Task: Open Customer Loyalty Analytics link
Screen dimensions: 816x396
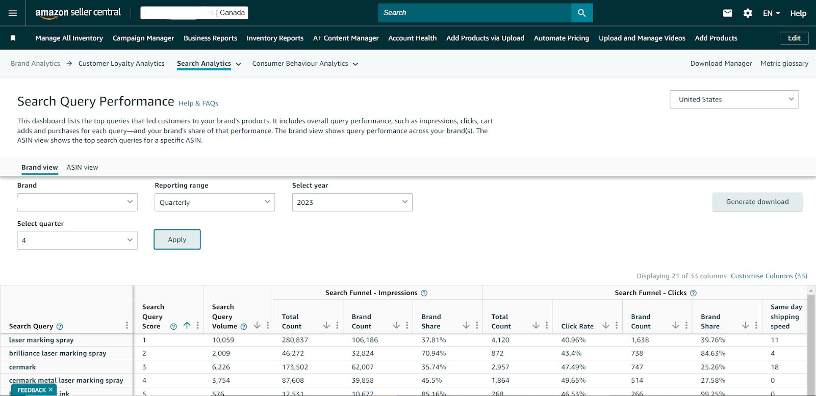Action: [x=121, y=64]
